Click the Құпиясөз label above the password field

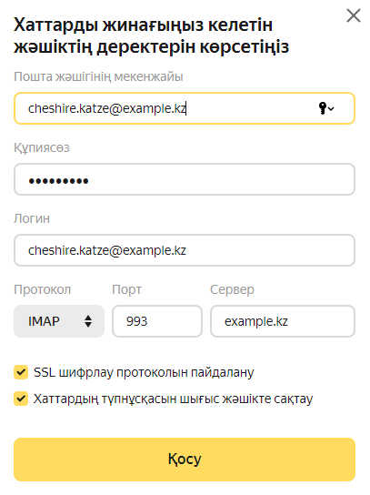coord(42,147)
